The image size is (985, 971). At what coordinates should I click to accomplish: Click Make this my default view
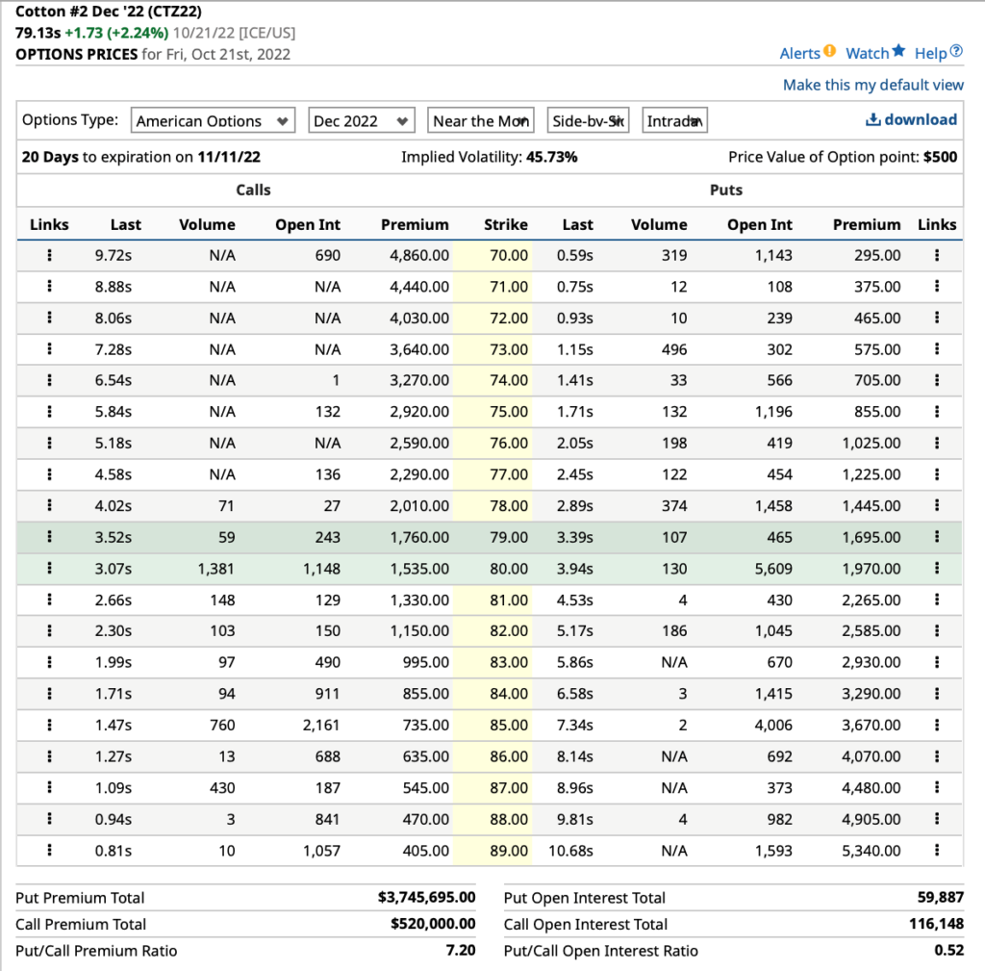(x=872, y=85)
